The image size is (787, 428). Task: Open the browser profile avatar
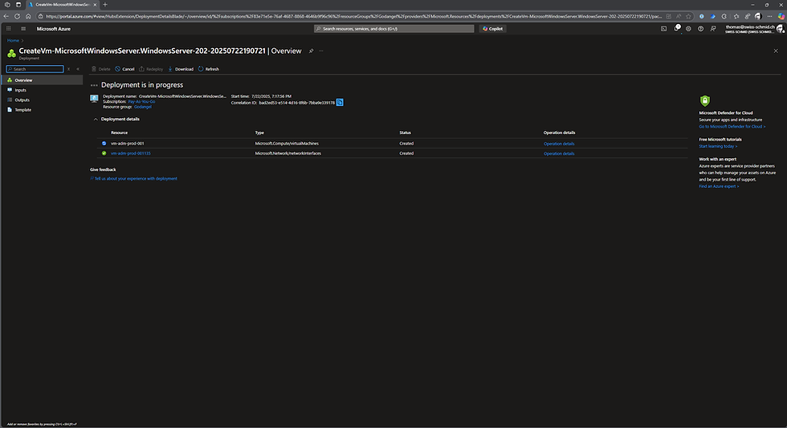[758, 16]
